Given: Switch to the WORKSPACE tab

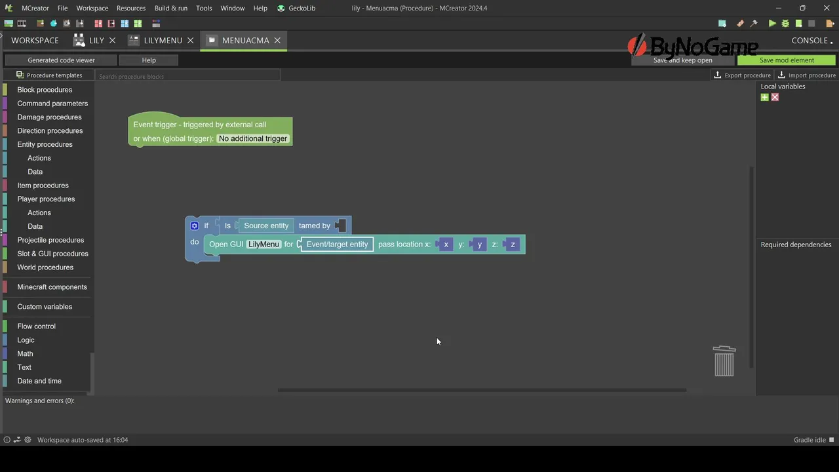Looking at the screenshot, I should click(x=35, y=40).
